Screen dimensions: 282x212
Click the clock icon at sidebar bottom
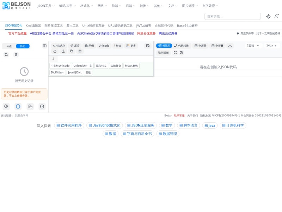click(42, 106)
